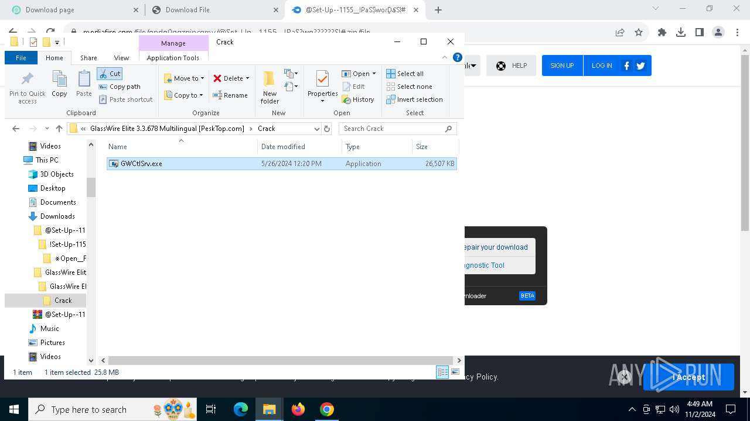This screenshot has width=750, height=421.
Task: Open Application Tools tab
Action: 173,58
